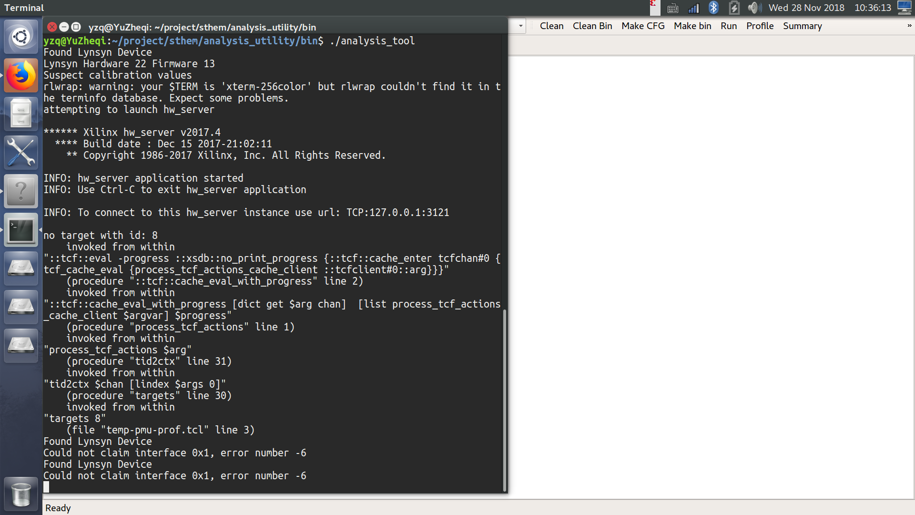The height and width of the screenshot is (515, 915).
Task: Click the terminal window vertical scrollbar
Action: pyautogui.click(x=504, y=401)
